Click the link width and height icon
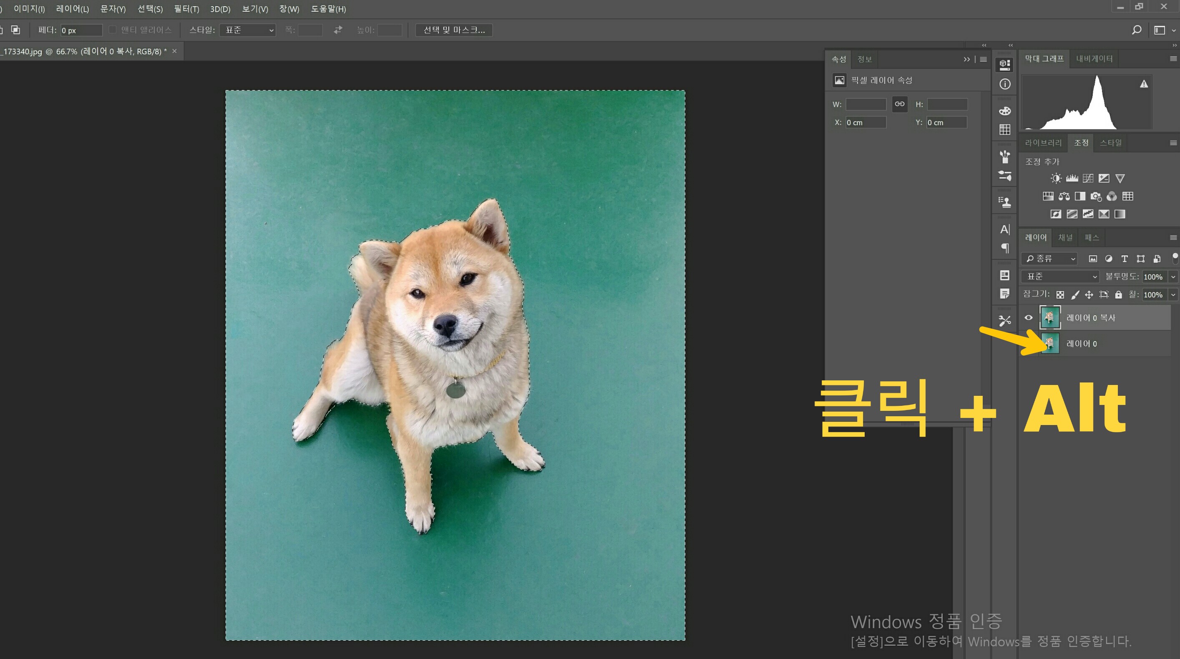This screenshot has width=1180, height=659. coord(900,104)
